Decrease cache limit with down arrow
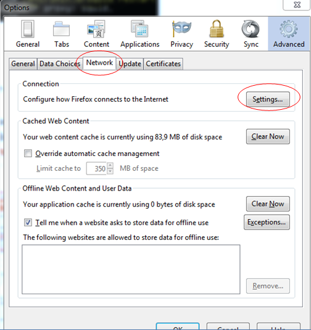311x330 pixels. pyautogui.click(x=110, y=171)
